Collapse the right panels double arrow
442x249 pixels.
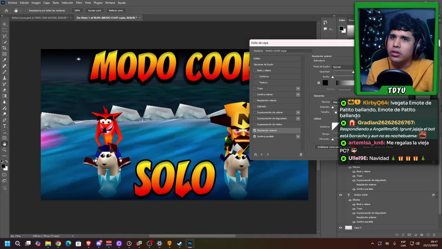(334, 16)
